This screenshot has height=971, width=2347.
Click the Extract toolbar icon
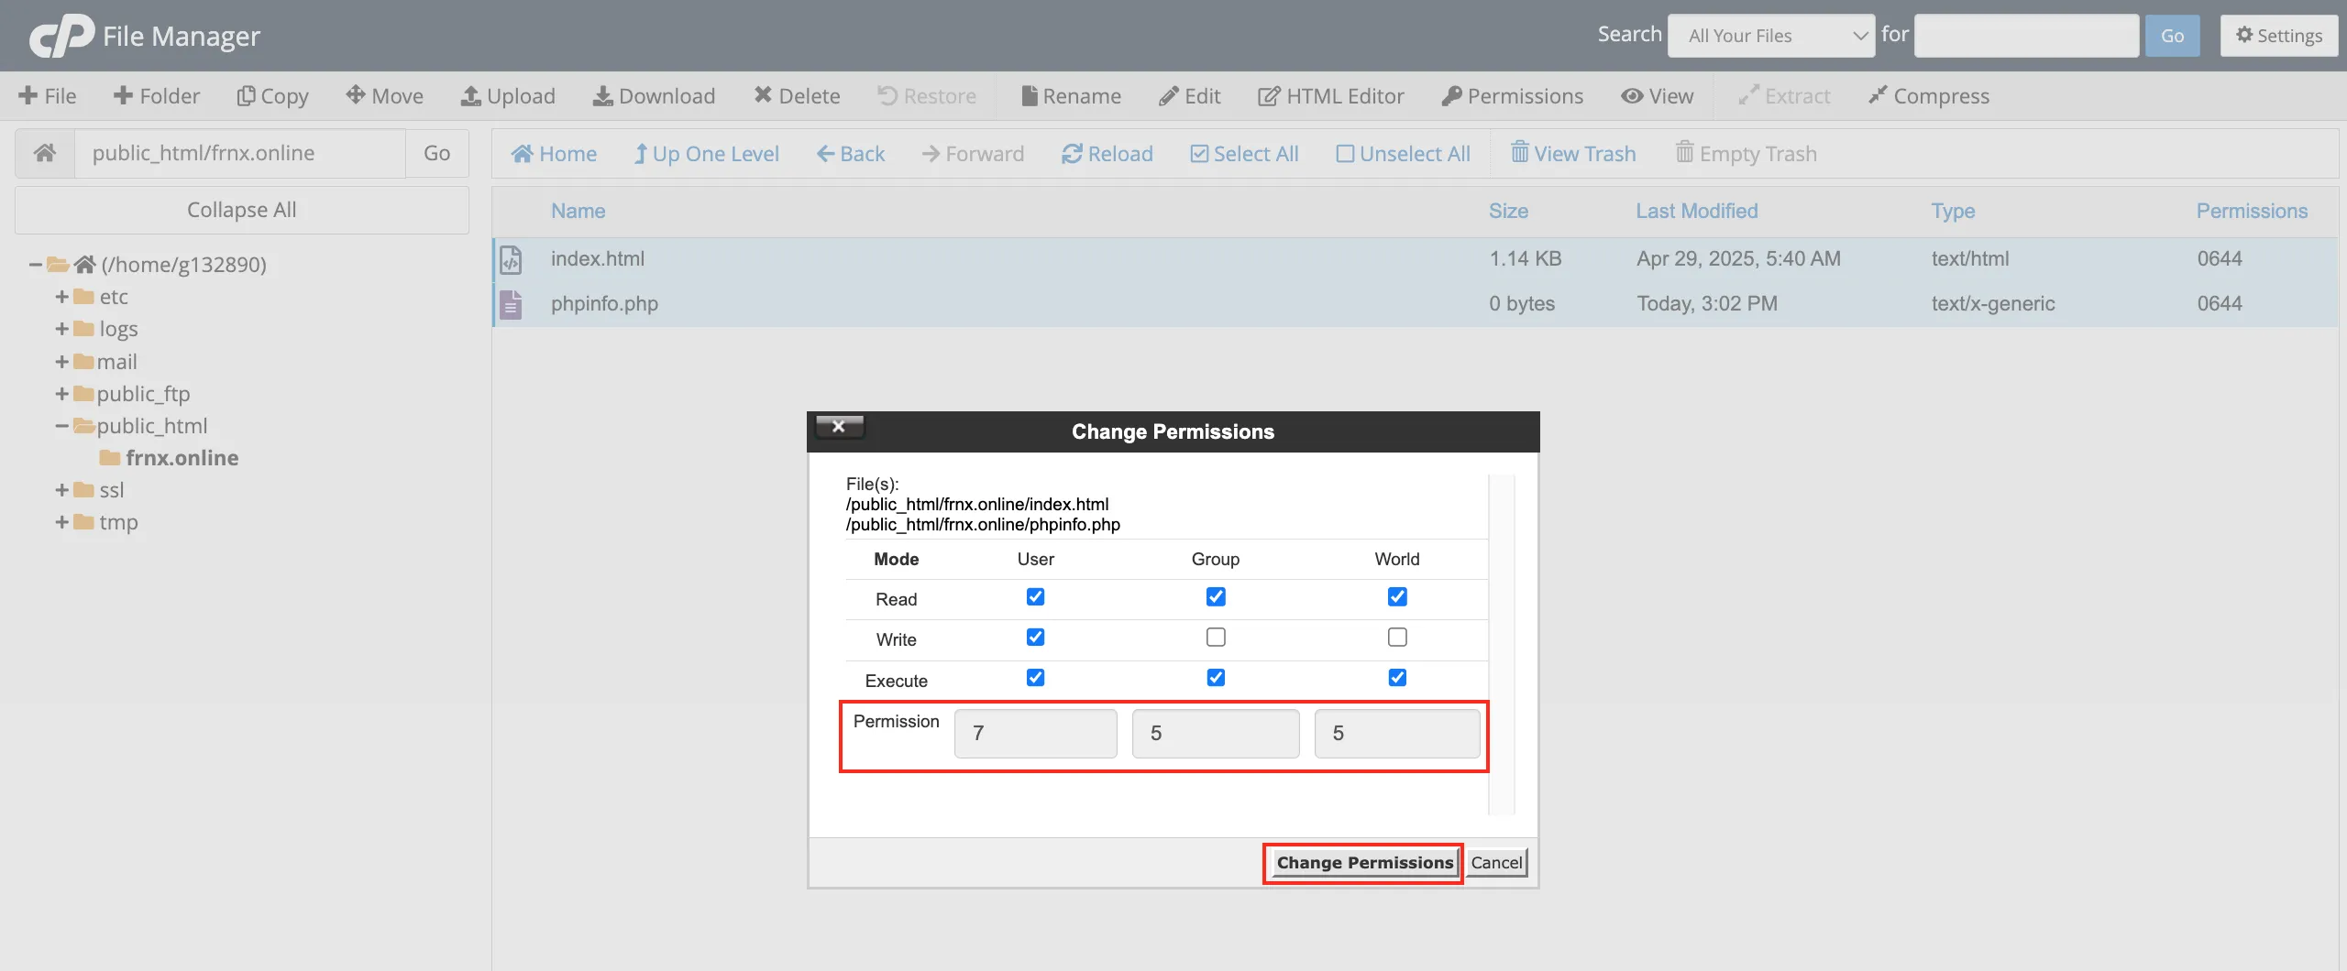[x=1748, y=95]
